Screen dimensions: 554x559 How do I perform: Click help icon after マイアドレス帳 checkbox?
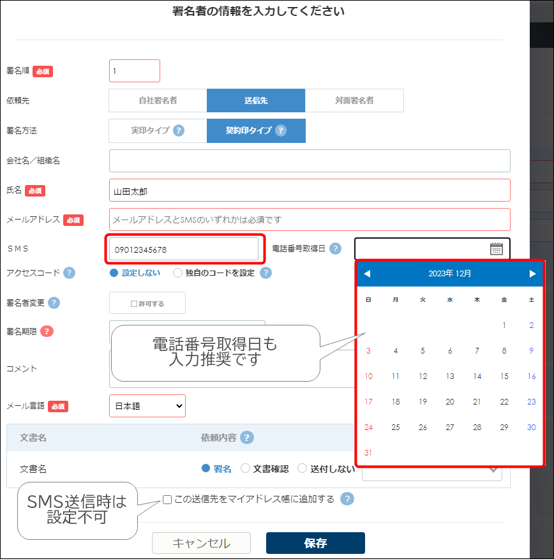(x=347, y=499)
